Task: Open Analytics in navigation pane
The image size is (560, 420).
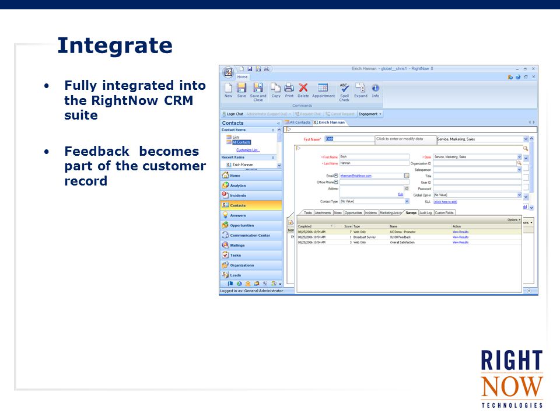Action: tap(251, 185)
